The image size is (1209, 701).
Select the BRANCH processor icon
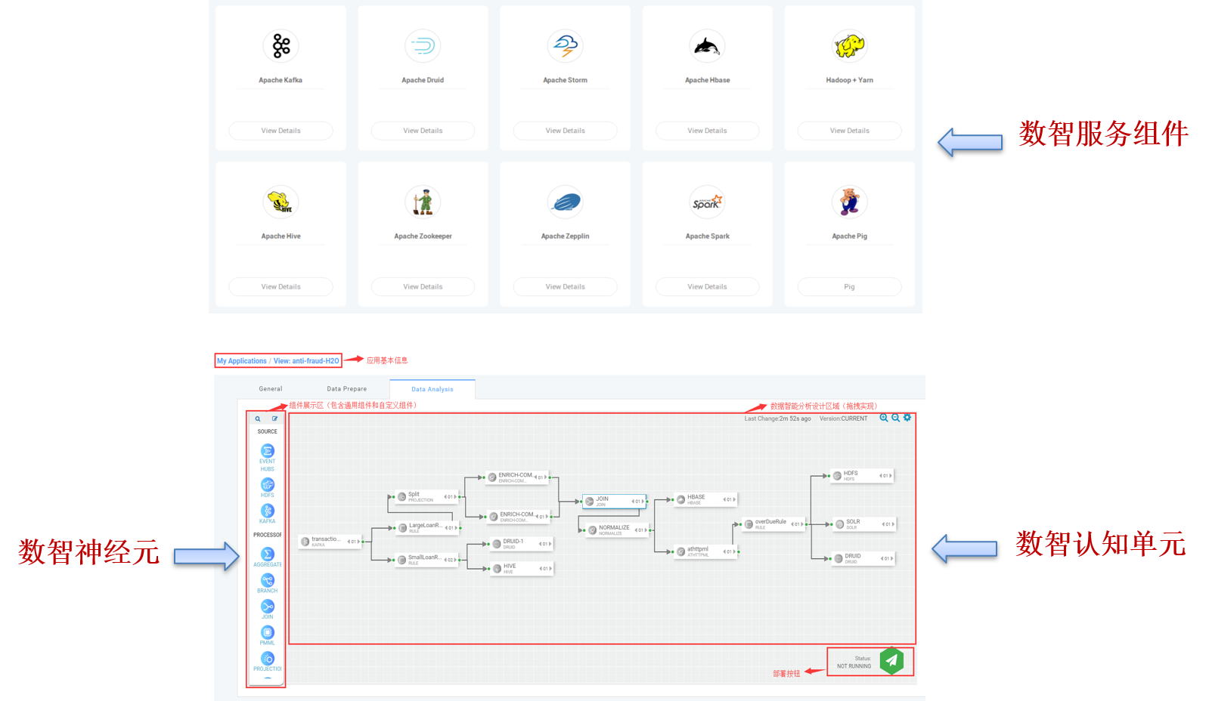[x=268, y=580]
